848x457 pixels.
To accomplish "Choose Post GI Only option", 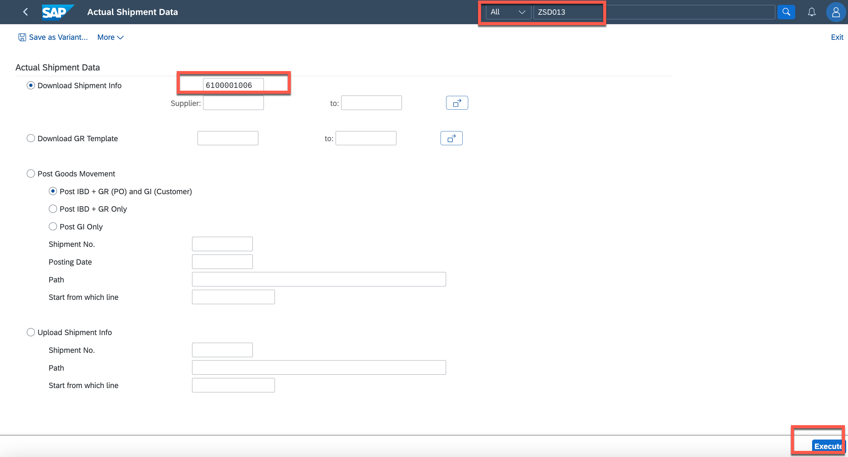I will coord(53,226).
